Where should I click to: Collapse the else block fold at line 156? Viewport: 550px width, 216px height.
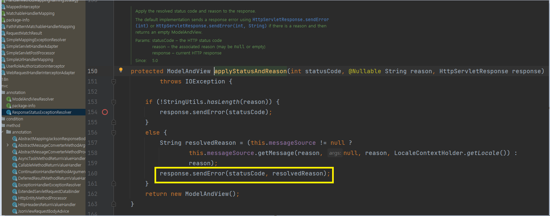point(114,133)
